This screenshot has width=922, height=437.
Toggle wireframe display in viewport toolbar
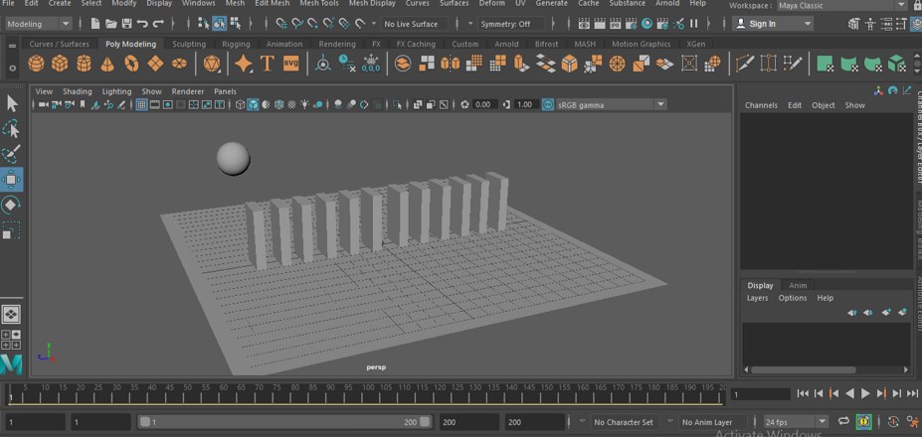[240, 105]
